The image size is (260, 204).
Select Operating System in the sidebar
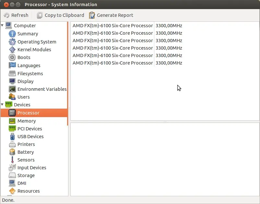pos(37,42)
